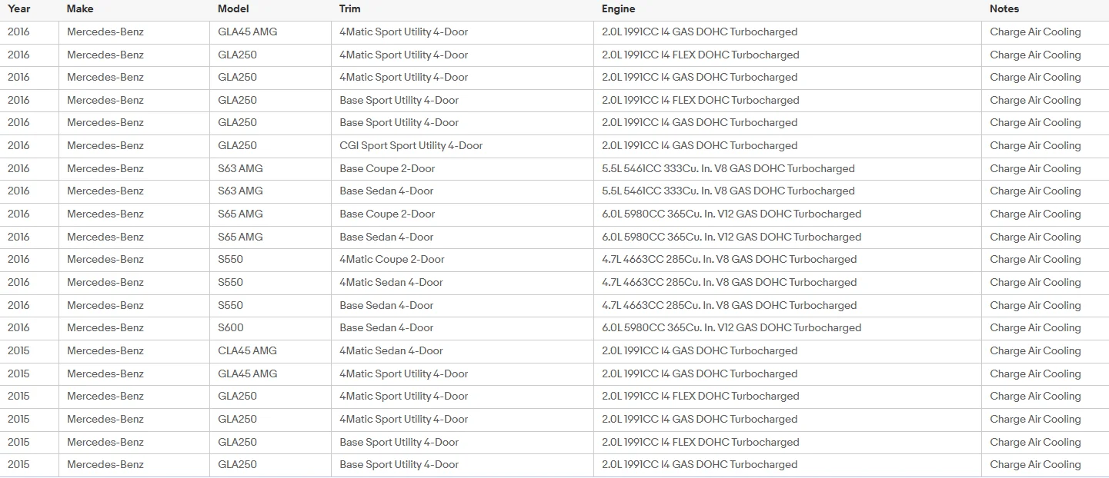This screenshot has width=1109, height=478.
Task: Click "Mercedes-Benz" in the CGI Sport row
Action: 105,145
